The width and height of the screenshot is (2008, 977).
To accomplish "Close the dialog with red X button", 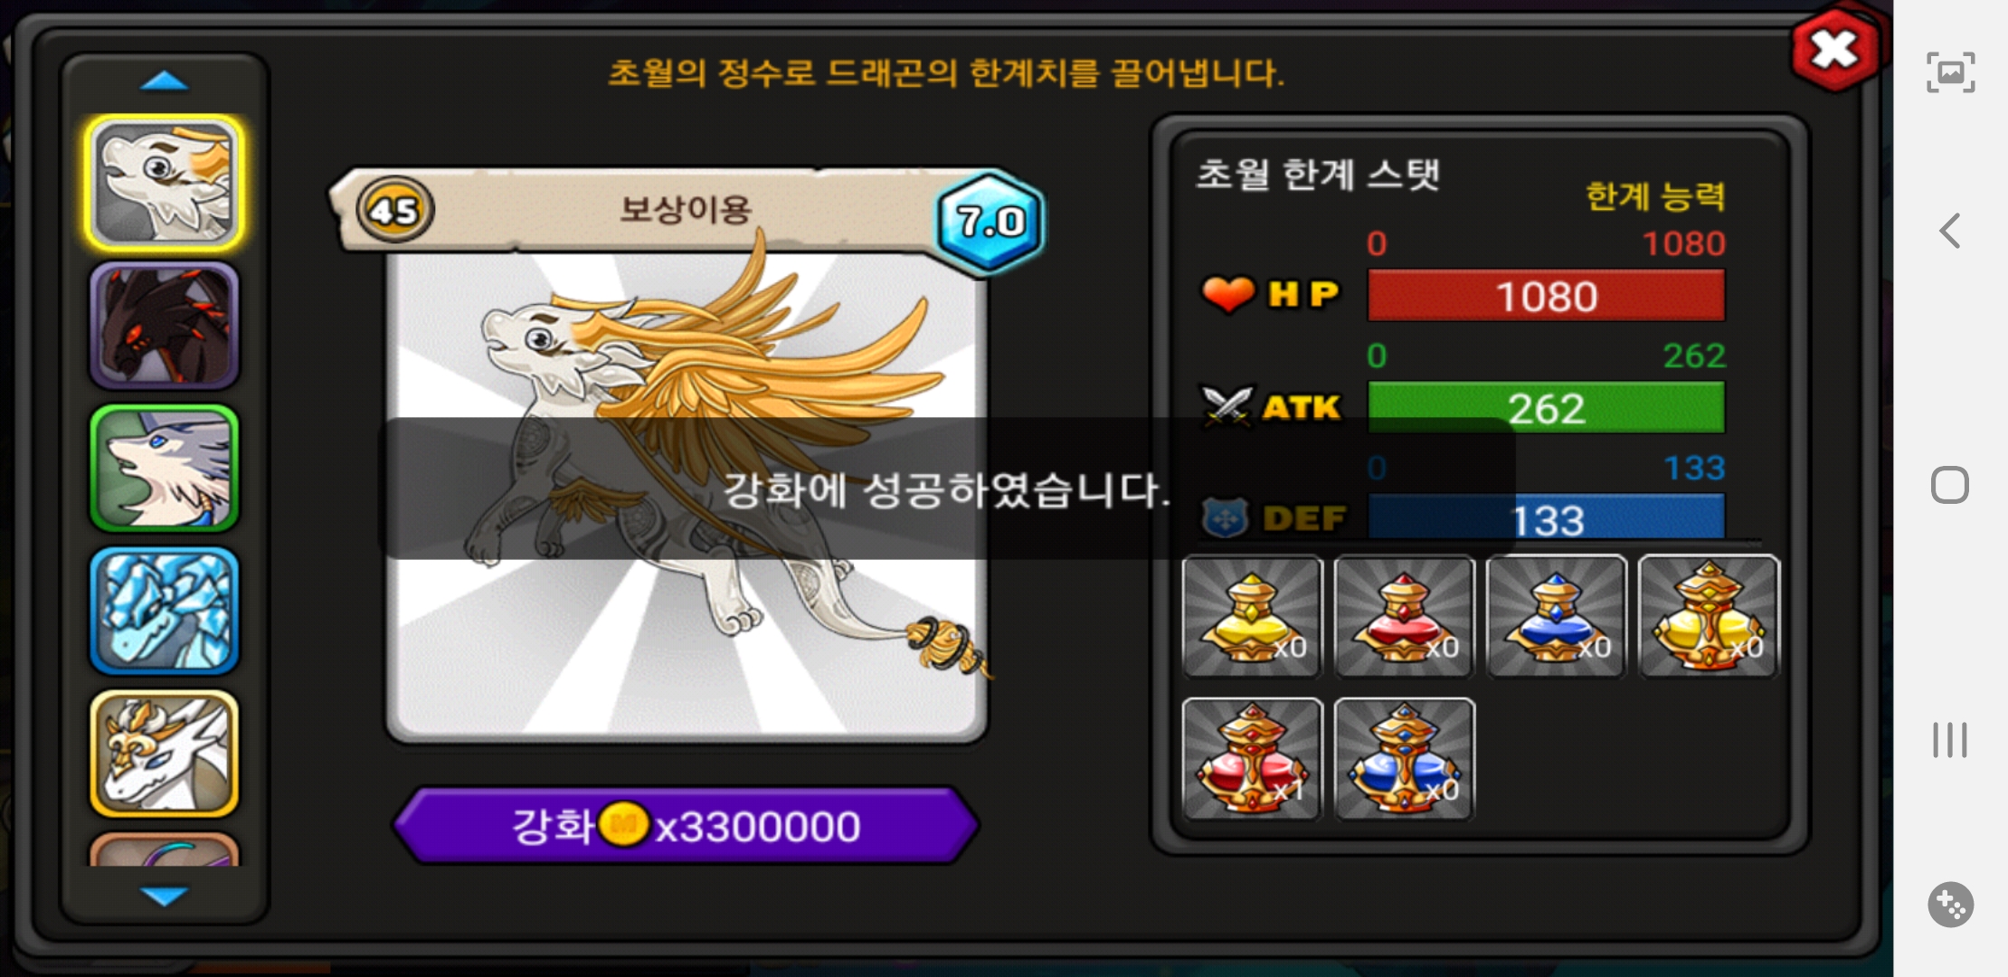I will pos(1834,50).
